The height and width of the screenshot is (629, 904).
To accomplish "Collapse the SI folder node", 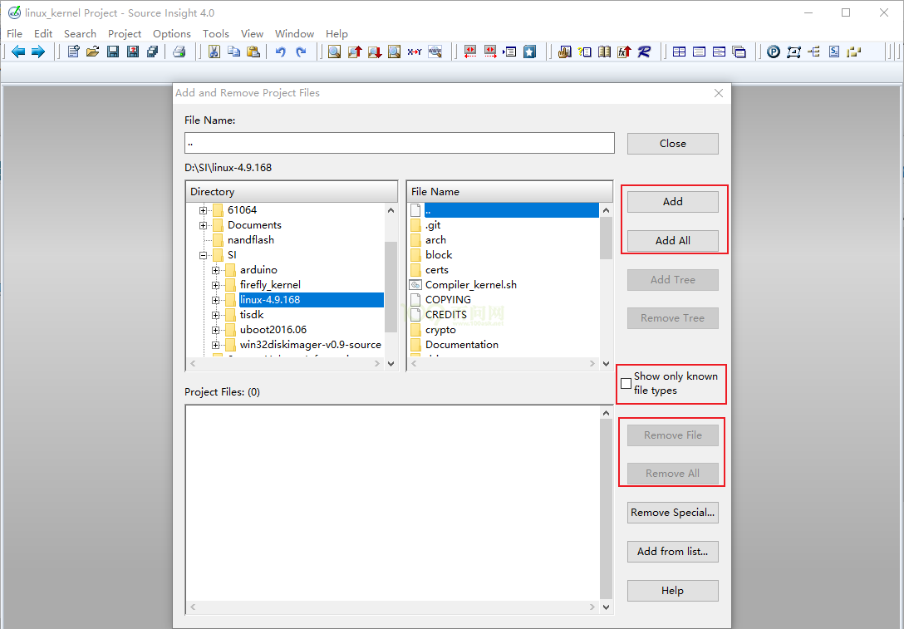I will 203,255.
